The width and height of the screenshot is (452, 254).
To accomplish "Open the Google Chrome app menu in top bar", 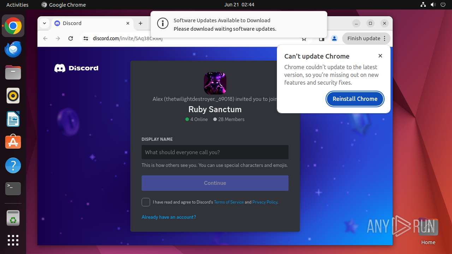I will click(x=64, y=5).
